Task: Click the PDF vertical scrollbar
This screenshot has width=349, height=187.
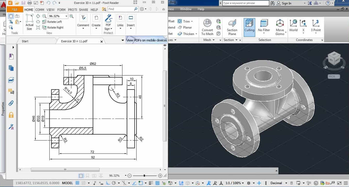Action: [165, 106]
